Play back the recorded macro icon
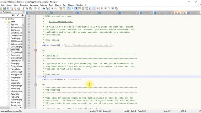 click(109, 8)
